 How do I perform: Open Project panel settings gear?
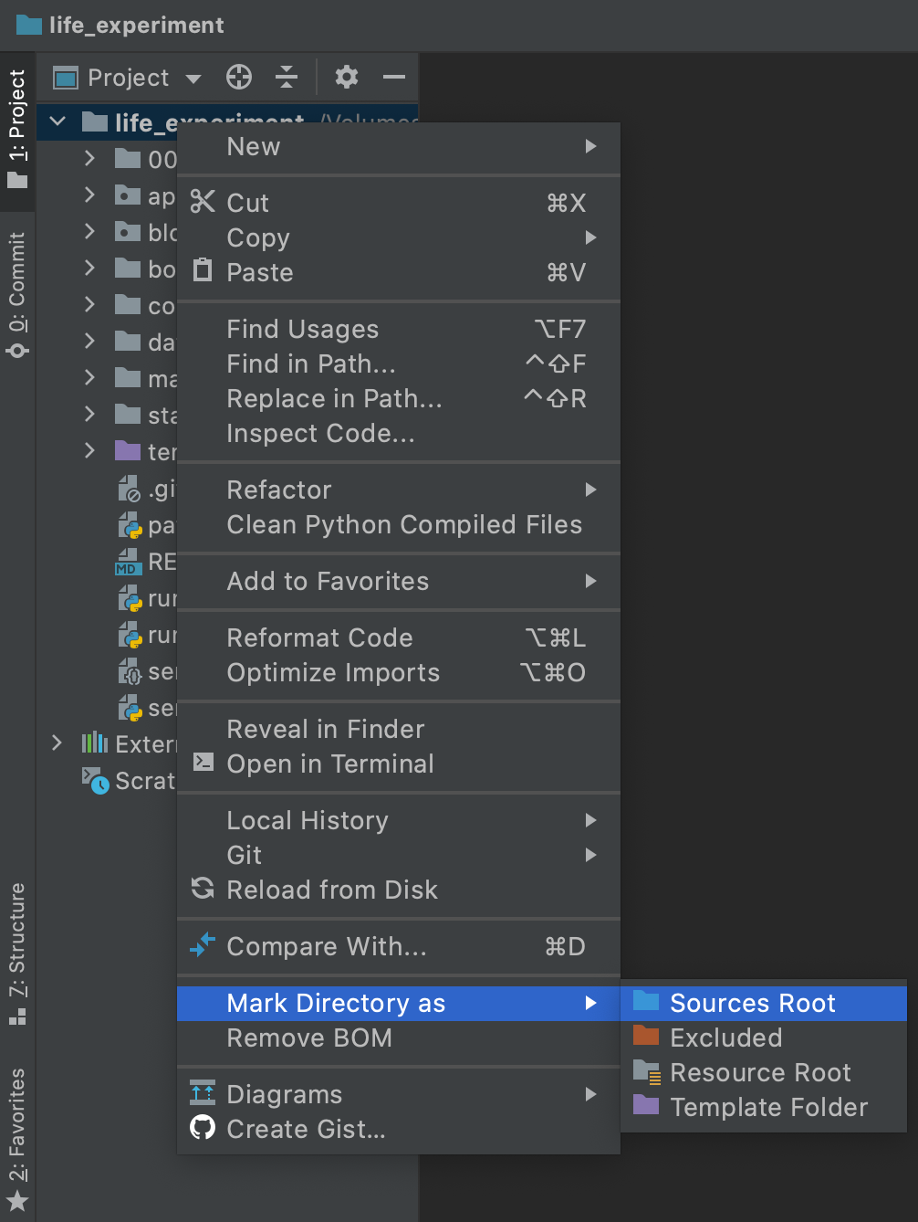click(x=347, y=78)
